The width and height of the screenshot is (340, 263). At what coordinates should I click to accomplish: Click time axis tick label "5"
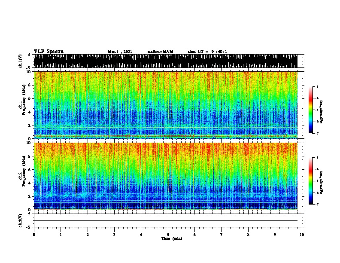point(168,235)
